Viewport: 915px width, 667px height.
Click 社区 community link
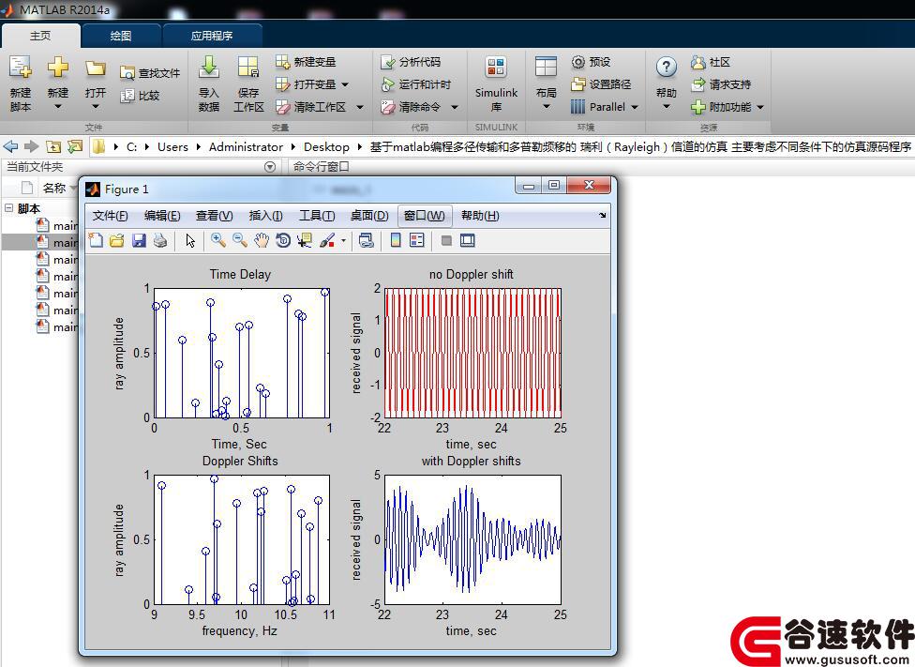pyautogui.click(x=711, y=62)
